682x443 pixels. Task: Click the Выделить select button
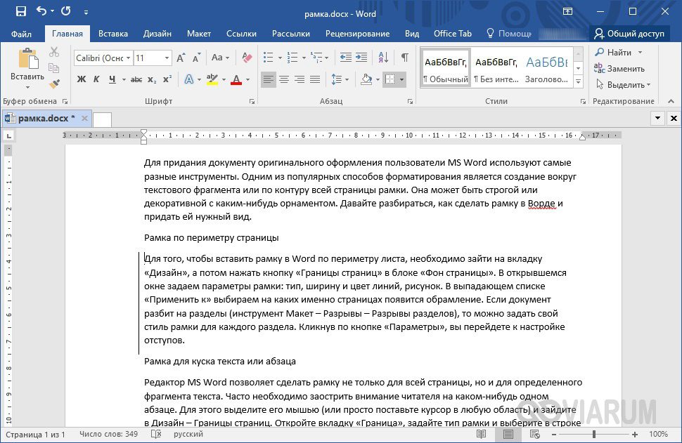623,84
